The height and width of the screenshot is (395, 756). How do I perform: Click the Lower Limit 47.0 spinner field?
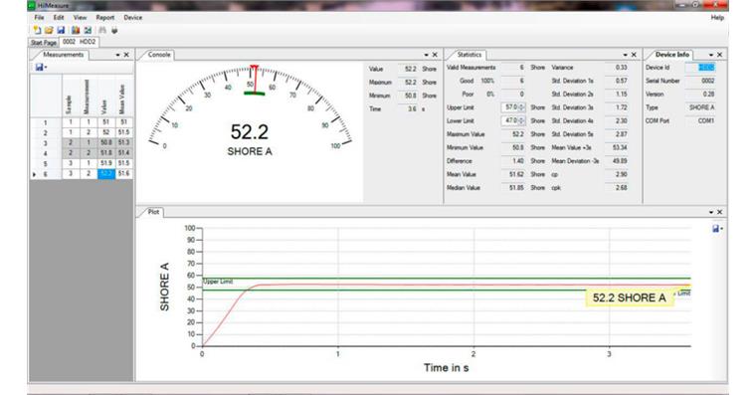[513, 120]
